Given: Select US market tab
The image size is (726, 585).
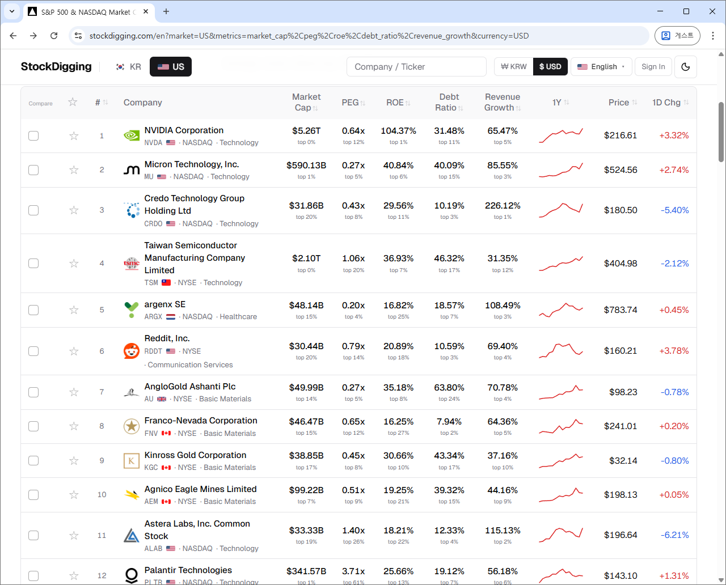Looking at the screenshot, I should coord(171,67).
